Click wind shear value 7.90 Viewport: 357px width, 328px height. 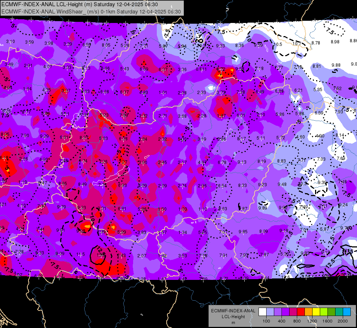point(25,136)
